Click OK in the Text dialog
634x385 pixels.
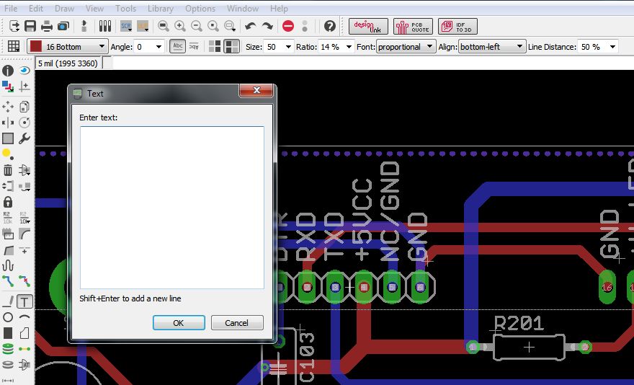point(179,323)
